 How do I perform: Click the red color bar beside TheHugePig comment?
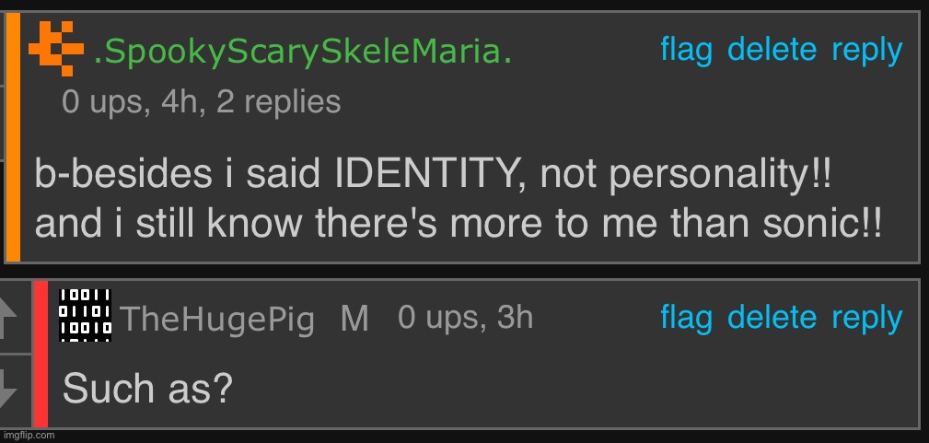tap(41, 354)
